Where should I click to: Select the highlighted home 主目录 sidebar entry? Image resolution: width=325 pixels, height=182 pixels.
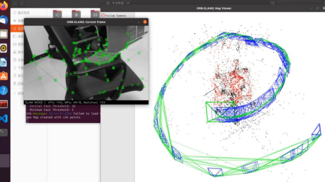(18, 29)
